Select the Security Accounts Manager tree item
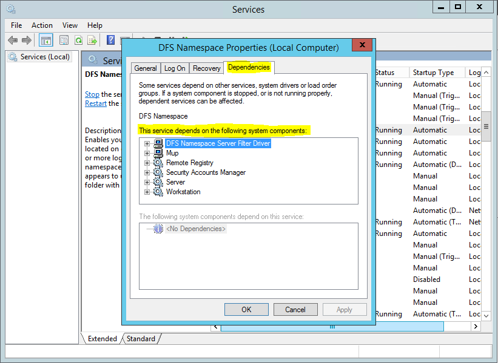 click(206, 172)
